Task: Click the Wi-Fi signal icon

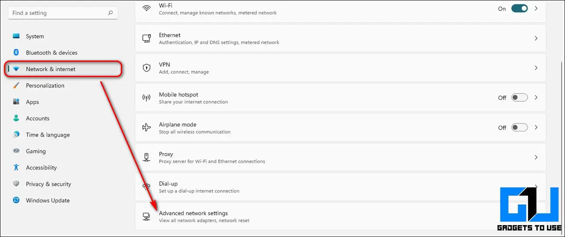Action: point(147,9)
